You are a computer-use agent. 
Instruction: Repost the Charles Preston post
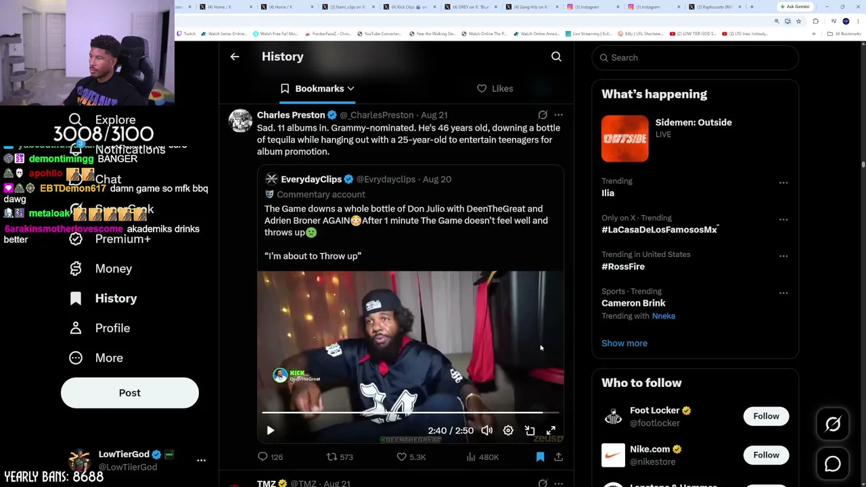pyautogui.click(x=340, y=457)
